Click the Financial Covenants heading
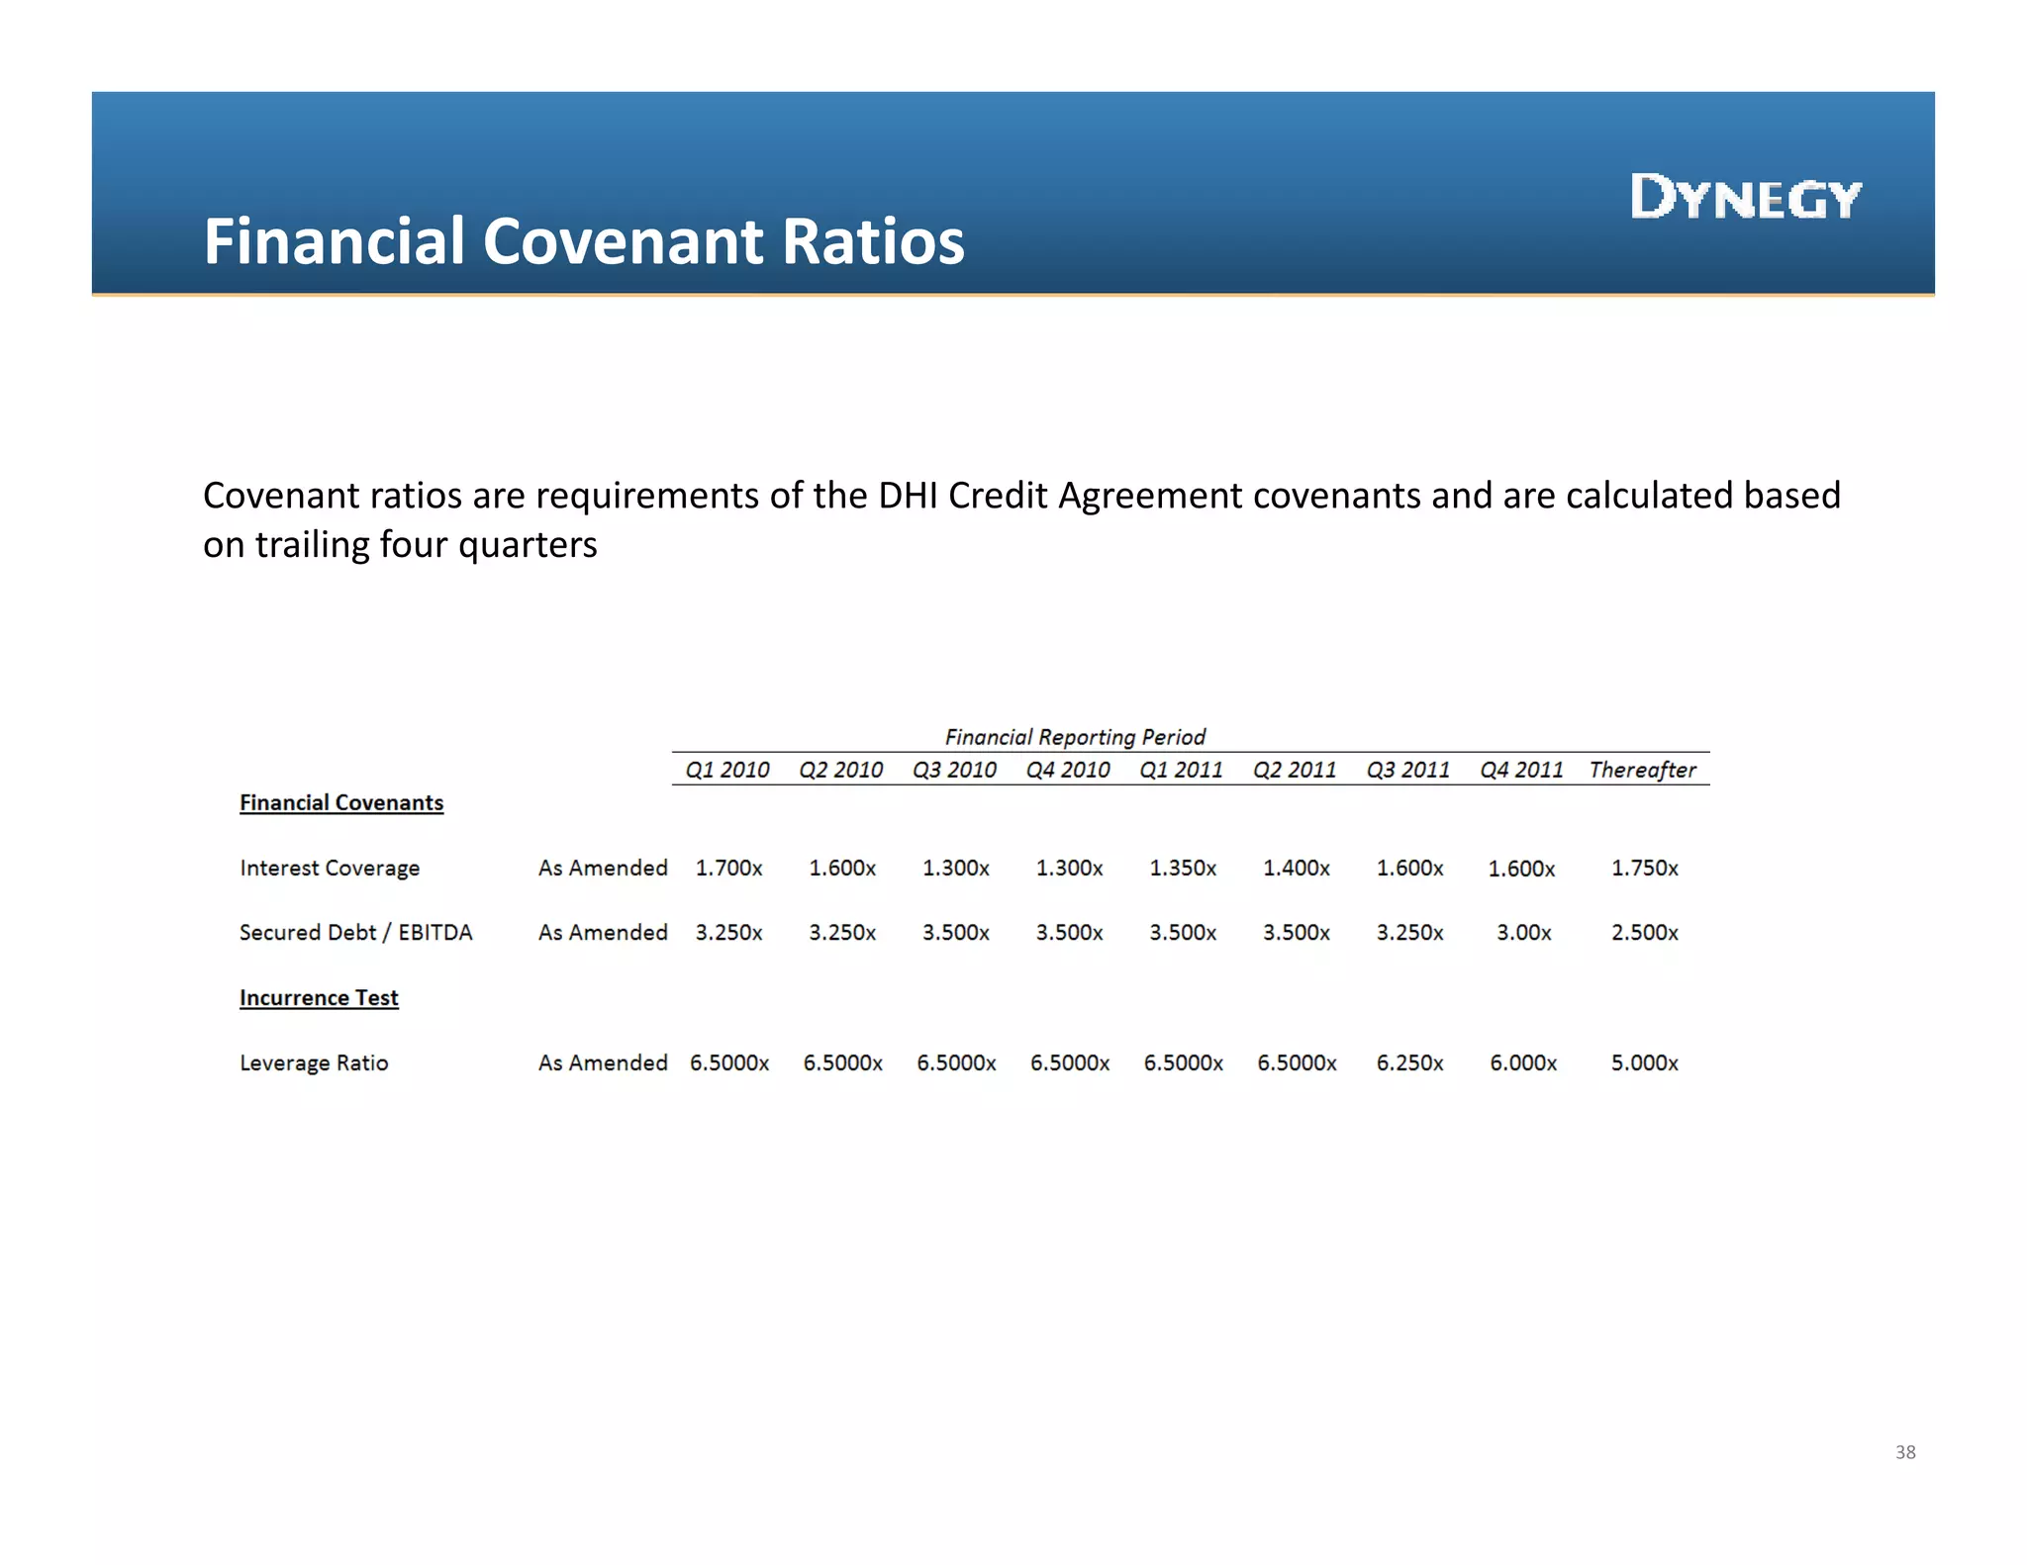The width and height of the screenshot is (2027, 1565). (341, 802)
